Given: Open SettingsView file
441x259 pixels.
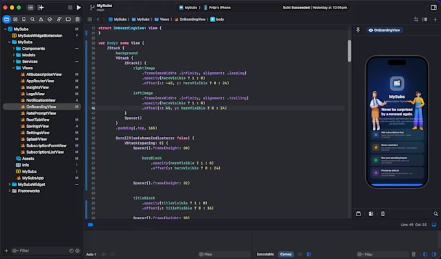Looking at the screenshot, I should click(x=38, y=132).
